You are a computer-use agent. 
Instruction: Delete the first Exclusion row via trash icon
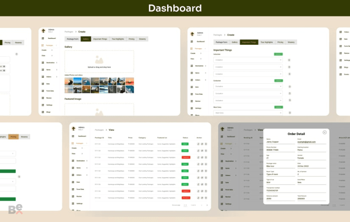coord(290,87)
